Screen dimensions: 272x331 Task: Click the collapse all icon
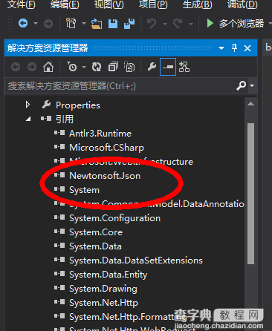click(113, 67)
